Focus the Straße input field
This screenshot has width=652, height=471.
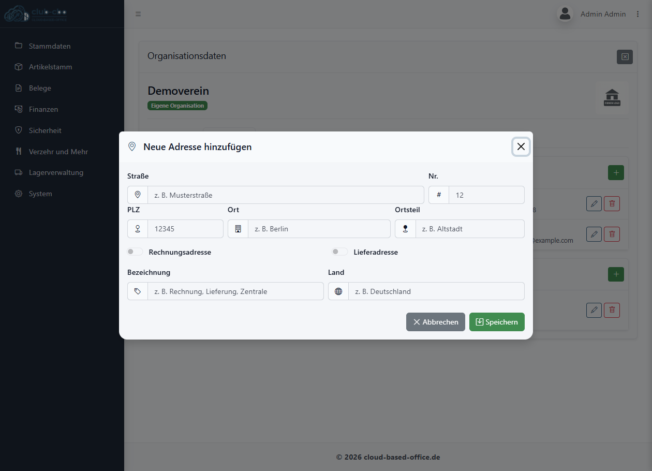point(286,195)
